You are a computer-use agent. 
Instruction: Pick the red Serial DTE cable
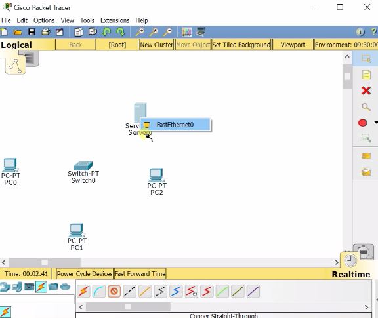click(207, 291)
